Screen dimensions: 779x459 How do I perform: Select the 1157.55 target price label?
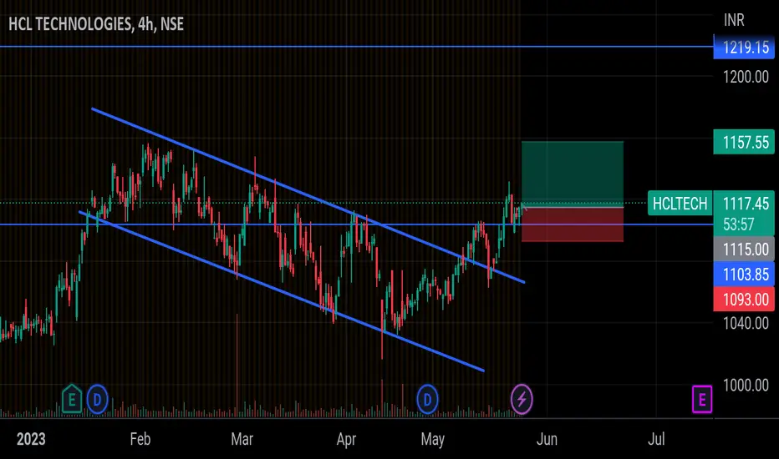pos(744,142)
